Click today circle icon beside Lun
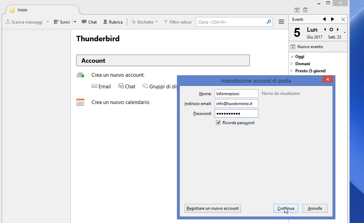 [x=331, y=30]
